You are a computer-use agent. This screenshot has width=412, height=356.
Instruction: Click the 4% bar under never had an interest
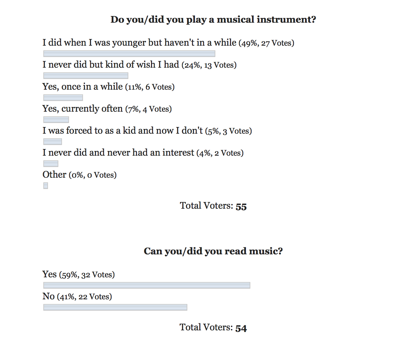pos(51,164)
